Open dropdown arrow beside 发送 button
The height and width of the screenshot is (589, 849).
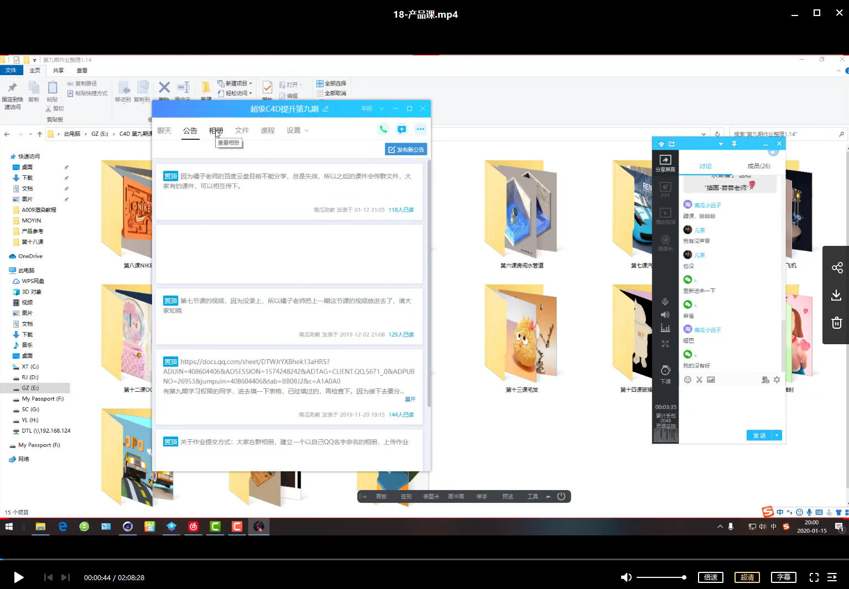777,435
